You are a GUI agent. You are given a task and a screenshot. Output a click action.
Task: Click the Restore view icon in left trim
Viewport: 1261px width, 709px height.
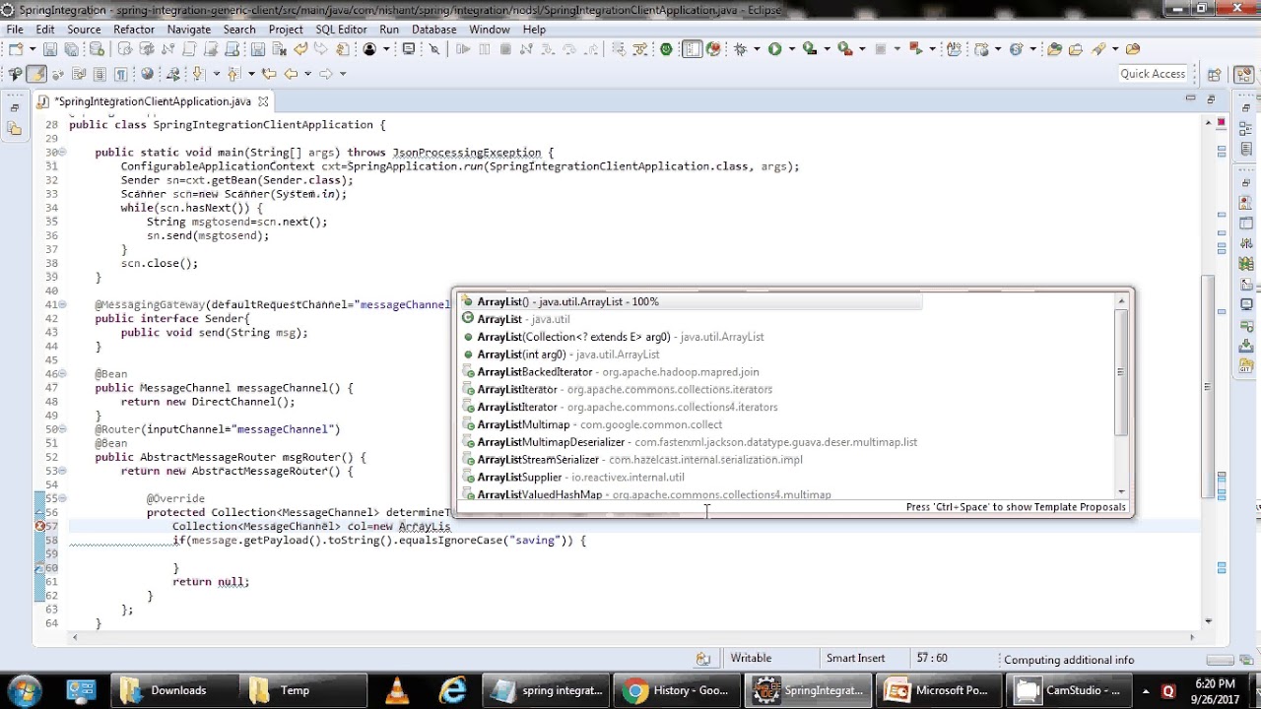coord(14,108)
